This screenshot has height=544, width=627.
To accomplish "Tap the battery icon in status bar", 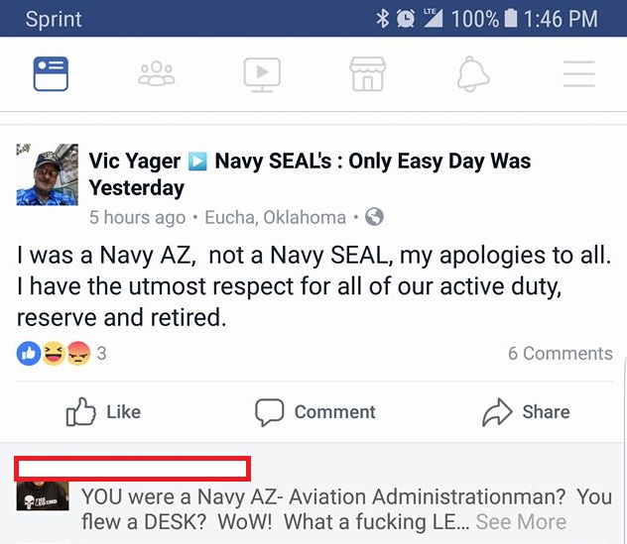I will (x=511, y=18).
